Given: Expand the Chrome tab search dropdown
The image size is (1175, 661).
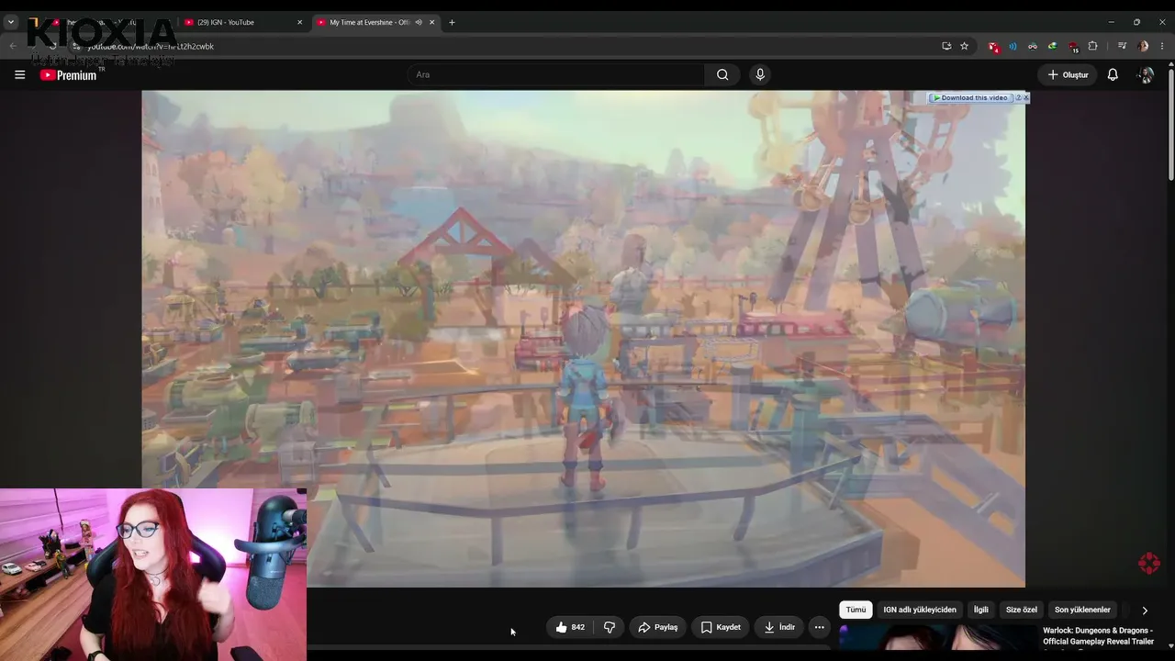Looking at the screenshot, I should tap(11, 22).
